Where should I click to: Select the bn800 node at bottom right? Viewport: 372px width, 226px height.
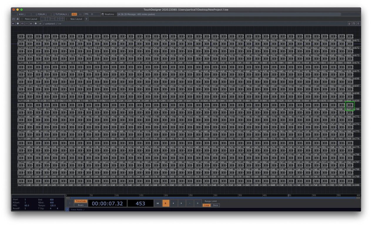coord(350,181)
